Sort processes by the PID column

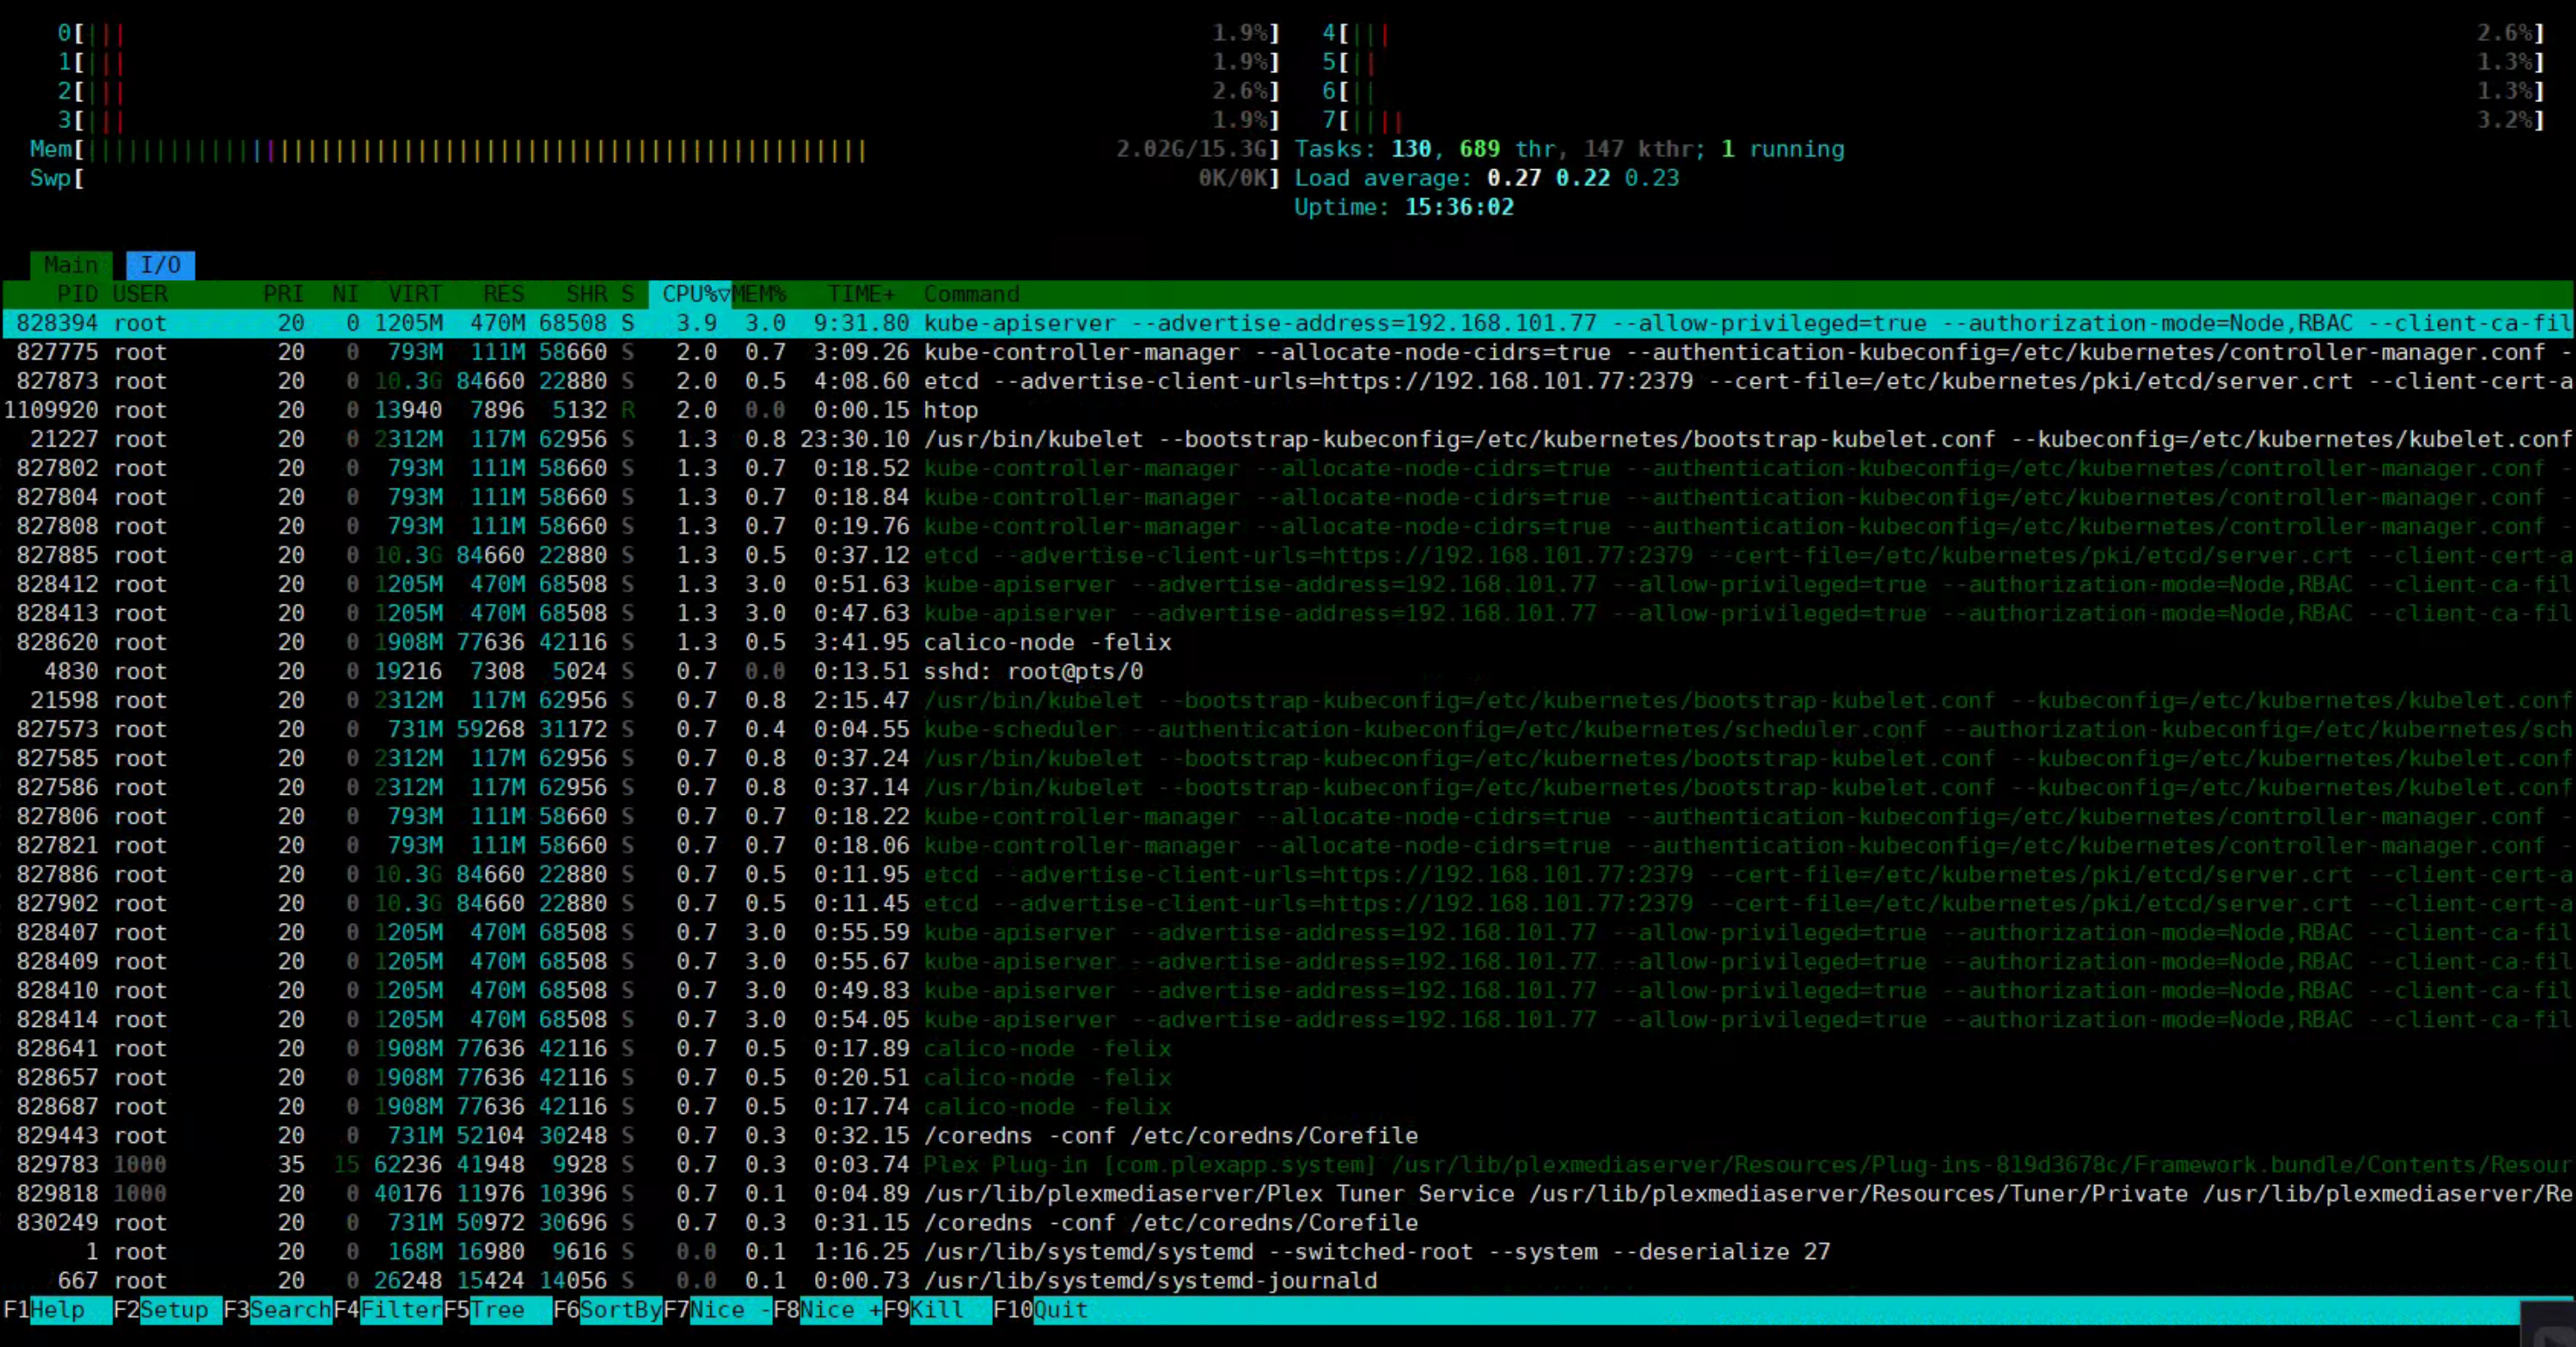(78, 294)
